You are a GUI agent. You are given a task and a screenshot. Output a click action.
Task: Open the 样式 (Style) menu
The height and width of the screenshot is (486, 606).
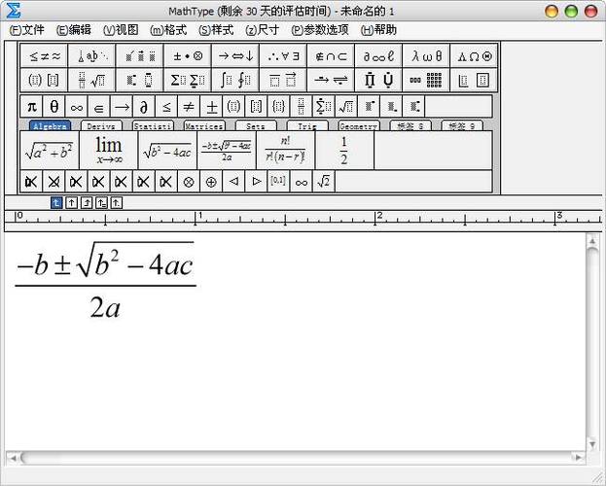click(216, 30)
